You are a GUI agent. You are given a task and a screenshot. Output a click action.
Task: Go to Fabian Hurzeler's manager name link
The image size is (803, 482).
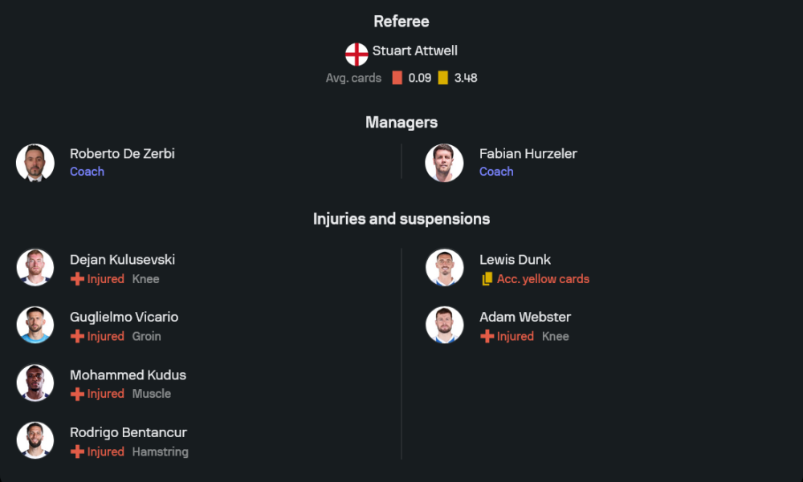(x=528, y=154)
